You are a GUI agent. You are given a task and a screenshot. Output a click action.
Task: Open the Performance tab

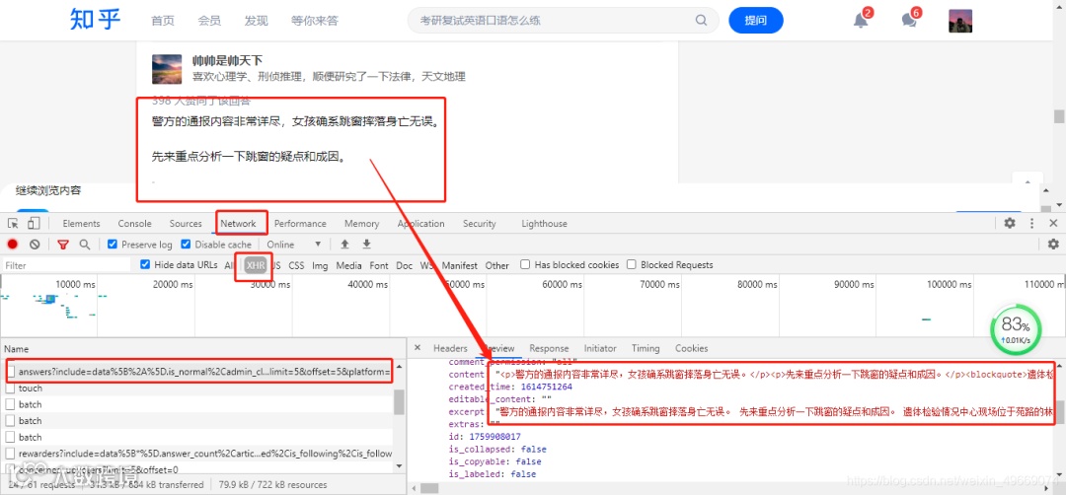(x=300, y=224)
